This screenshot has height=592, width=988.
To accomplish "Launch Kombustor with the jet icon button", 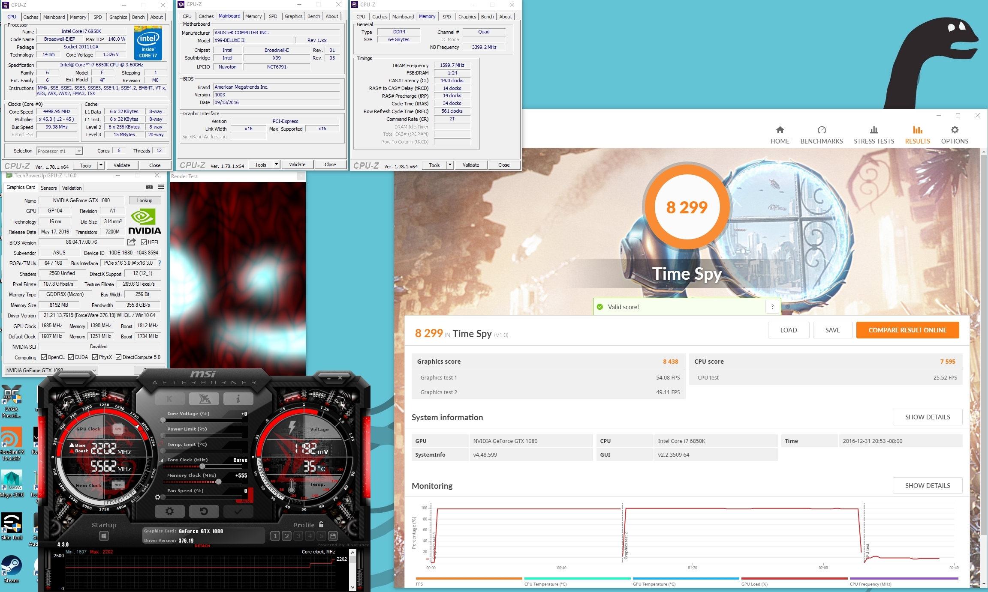I will pyautogui.click(x=204, y=399).
